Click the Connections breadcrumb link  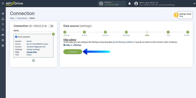click(22, 18)
